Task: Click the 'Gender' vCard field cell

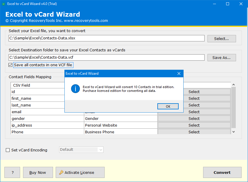Action: [121, 118]
